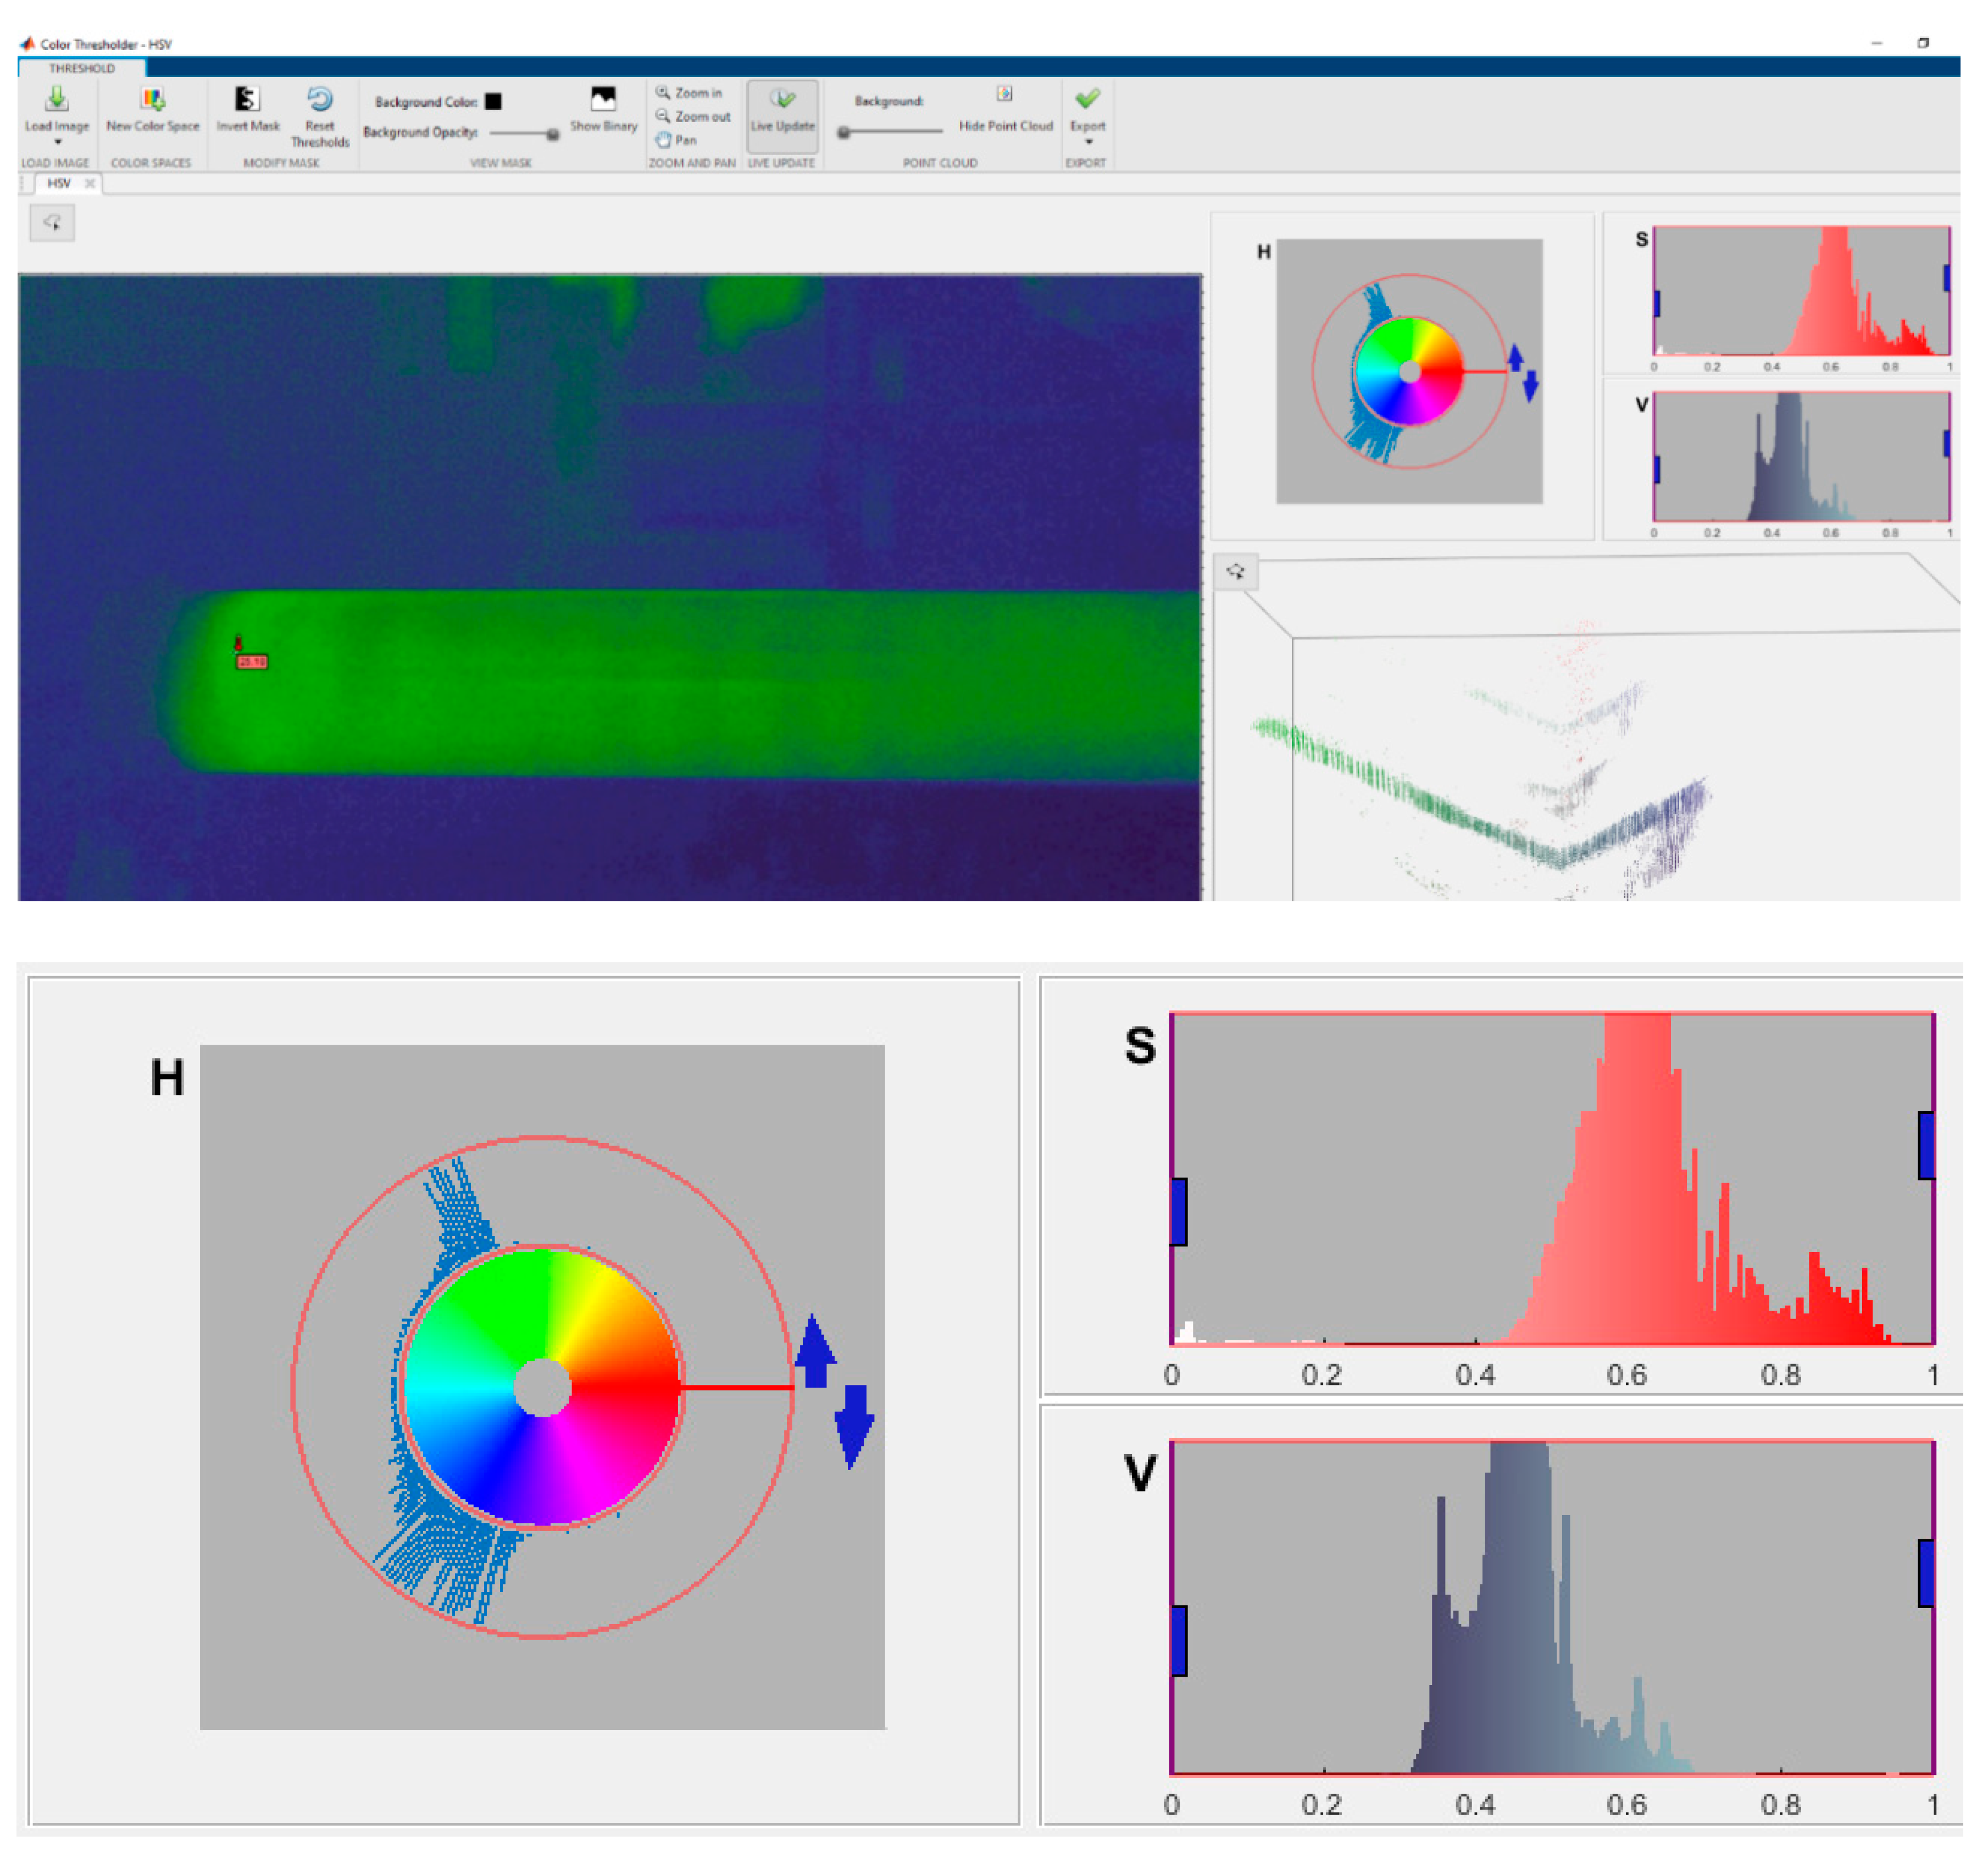Image resolution: width=1988 pixels, height=1863 pixels.
Task: Switch to the THRESHOLD ribbon tab
Action: 82,68
